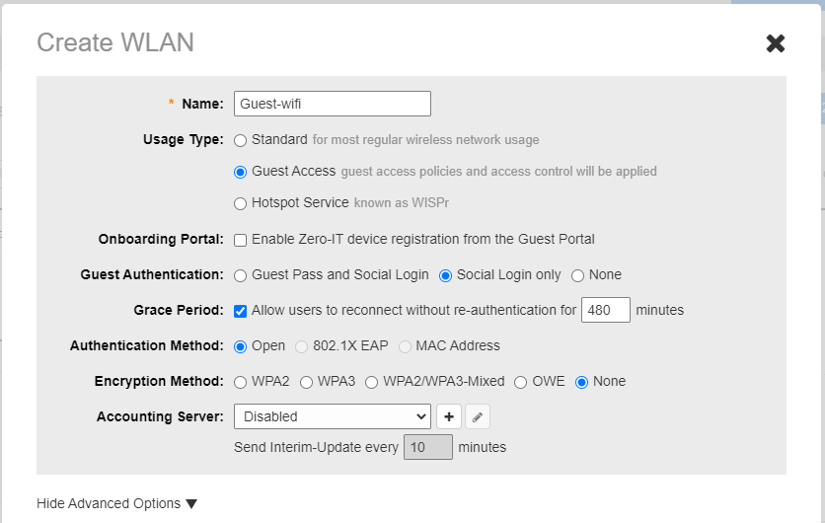Select Guest Access usage type

pos(241,172)
